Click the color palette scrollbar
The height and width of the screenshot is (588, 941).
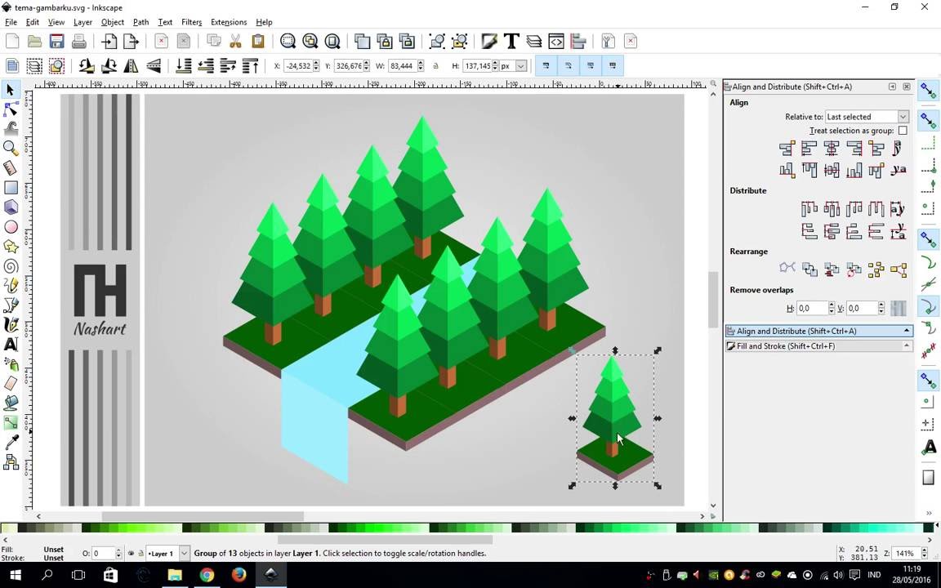coord(384,539)
